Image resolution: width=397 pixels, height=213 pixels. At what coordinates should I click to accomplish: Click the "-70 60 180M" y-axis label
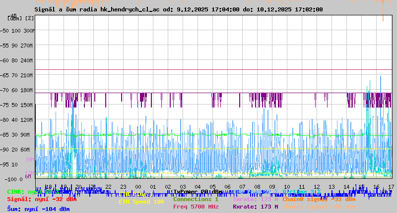click(20, 90)
